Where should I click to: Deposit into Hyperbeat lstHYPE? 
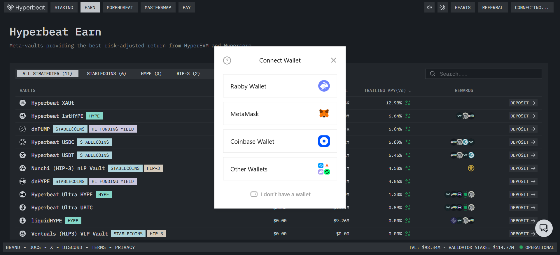click(x=523, y=116)
